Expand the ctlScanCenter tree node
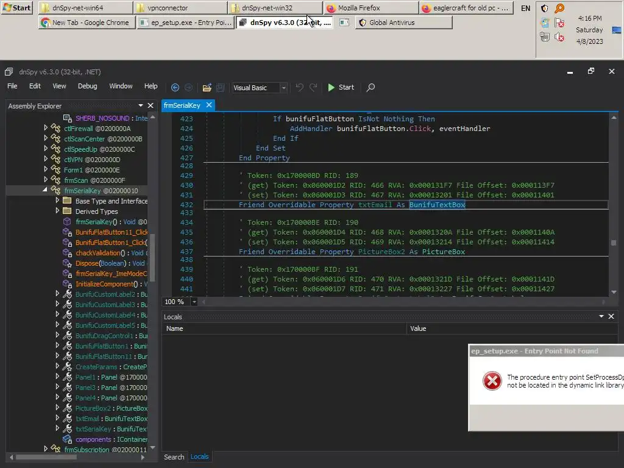This screenshot has width=624, height=468. 46,138
